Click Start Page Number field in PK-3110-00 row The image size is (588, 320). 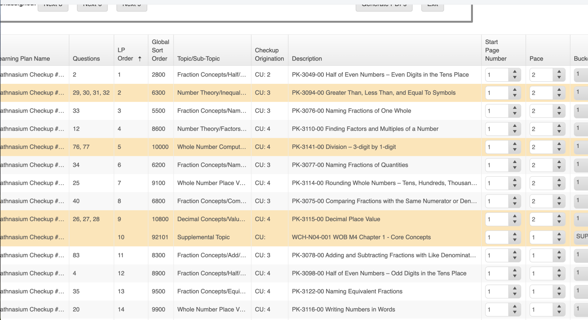point(497,129)
